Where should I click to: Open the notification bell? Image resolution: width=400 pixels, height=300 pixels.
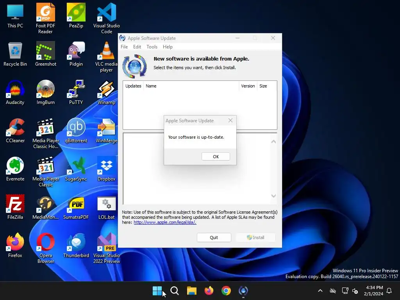click(x=389, y=291)
